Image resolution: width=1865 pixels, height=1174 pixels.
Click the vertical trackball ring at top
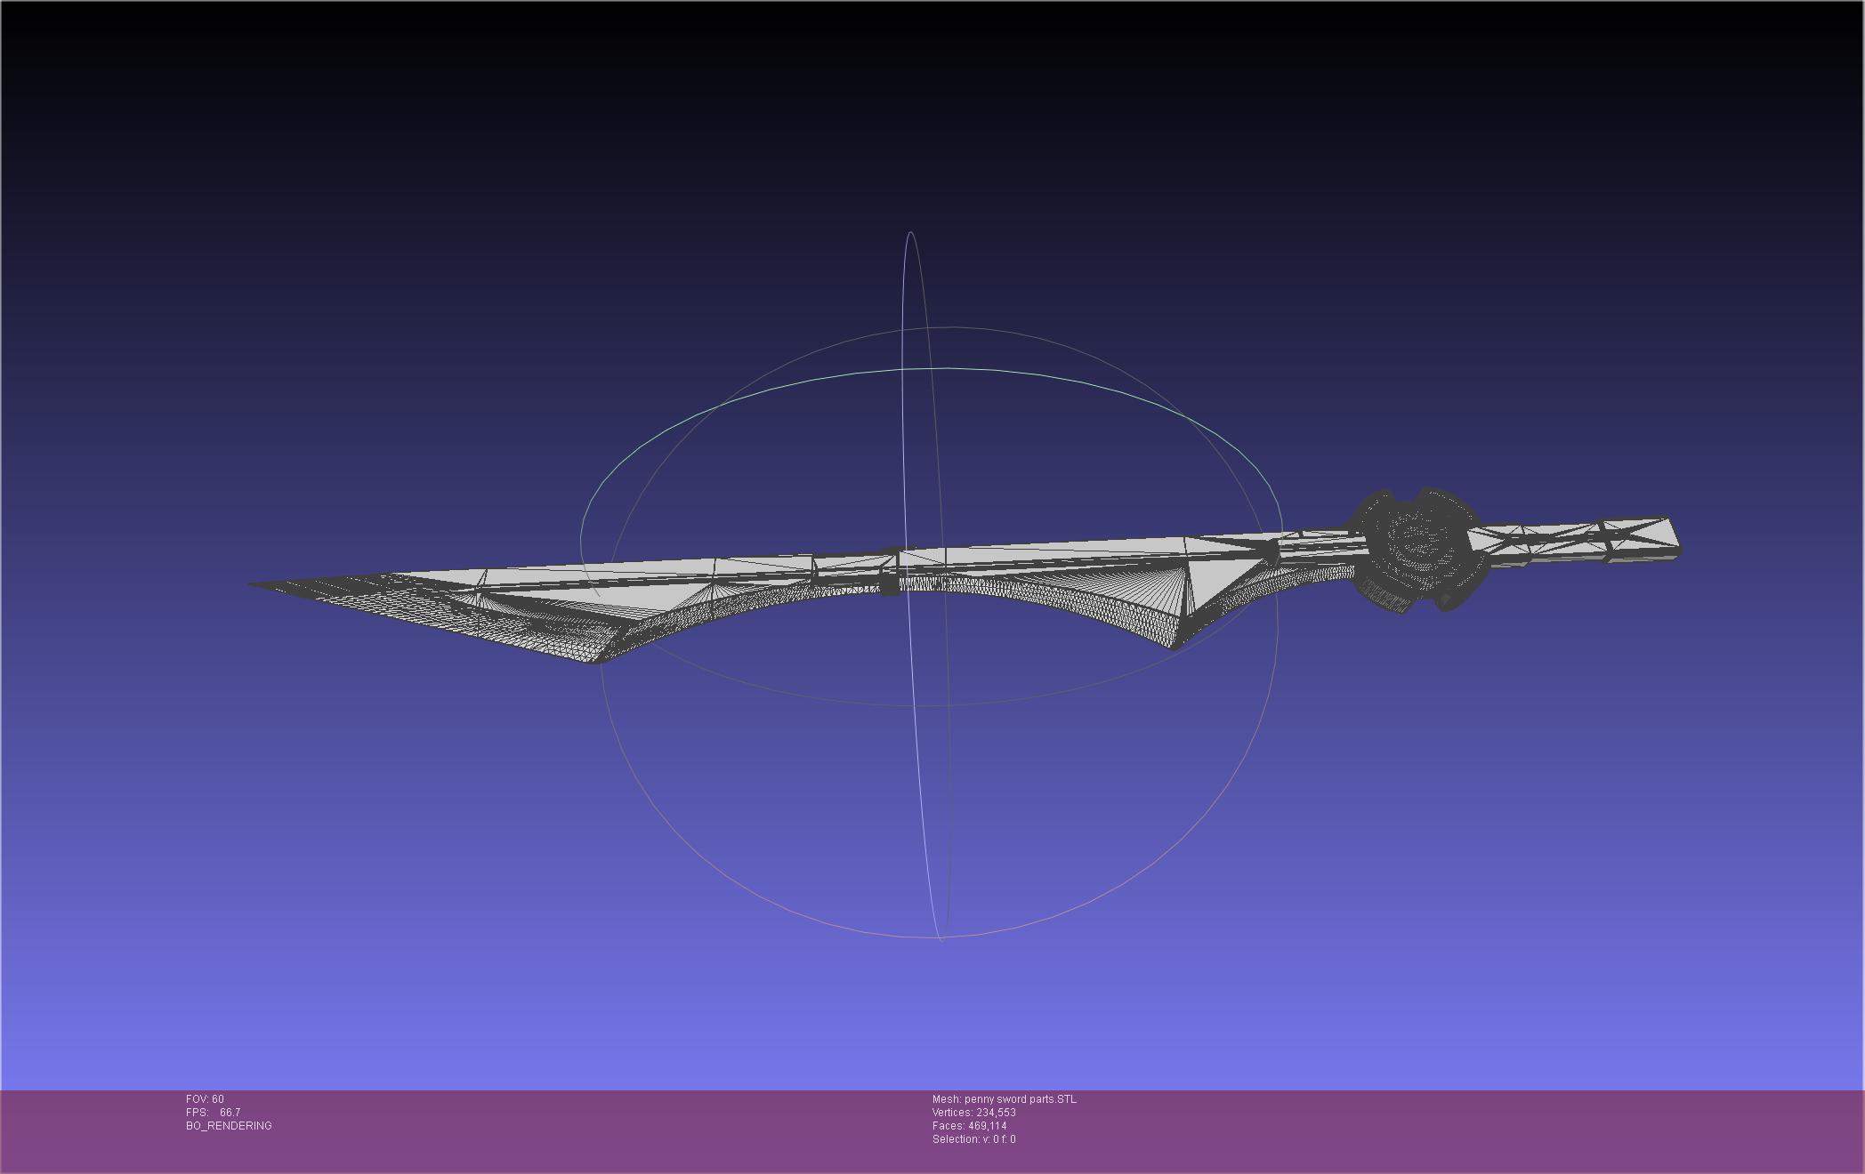click(910, 234)
